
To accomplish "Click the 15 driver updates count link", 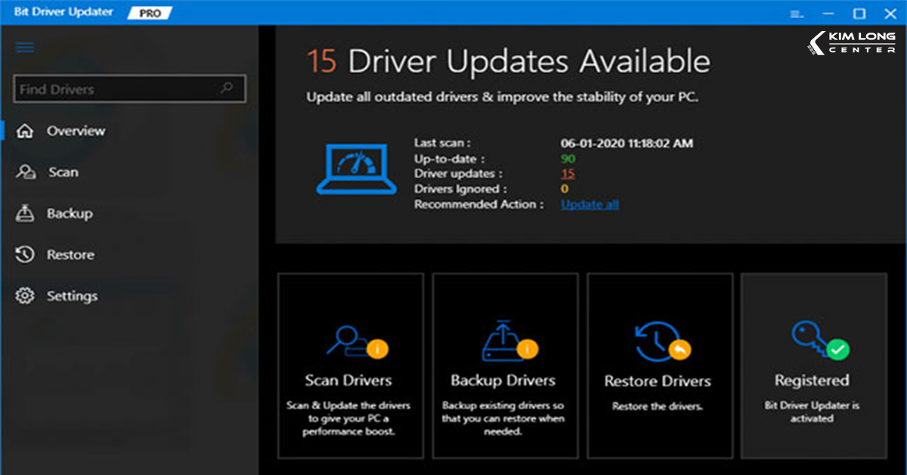I will (x=568, y=174).
